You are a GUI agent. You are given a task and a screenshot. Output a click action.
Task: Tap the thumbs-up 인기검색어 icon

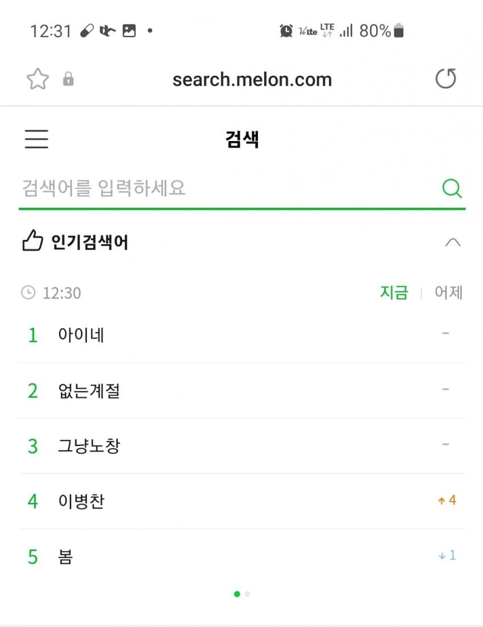(x=32, y=241)
